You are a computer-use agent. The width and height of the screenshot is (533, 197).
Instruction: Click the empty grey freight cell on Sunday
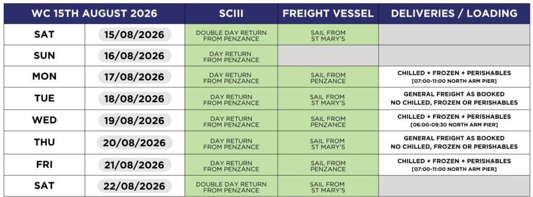(328, 56)
